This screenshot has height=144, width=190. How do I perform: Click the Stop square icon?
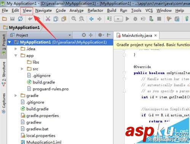(159, 19)
